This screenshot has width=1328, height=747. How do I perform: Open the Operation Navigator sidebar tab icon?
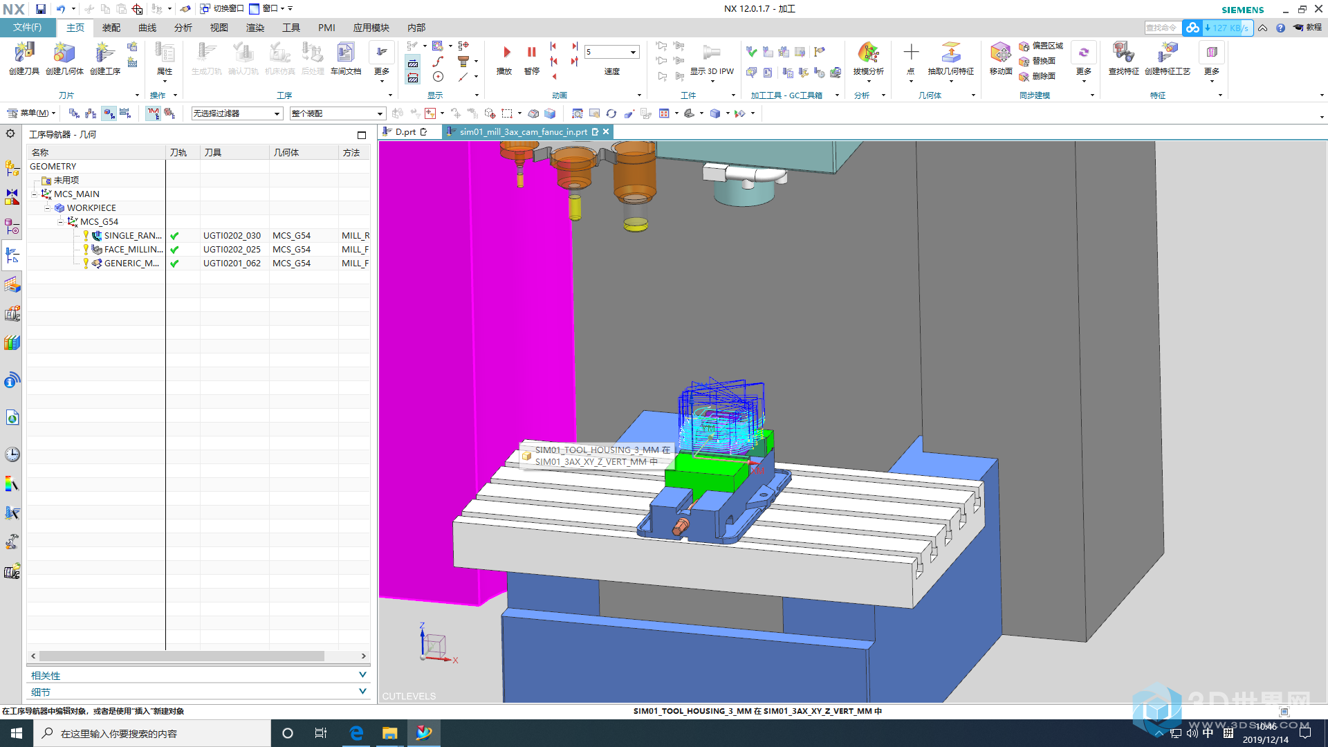(12, 255)
